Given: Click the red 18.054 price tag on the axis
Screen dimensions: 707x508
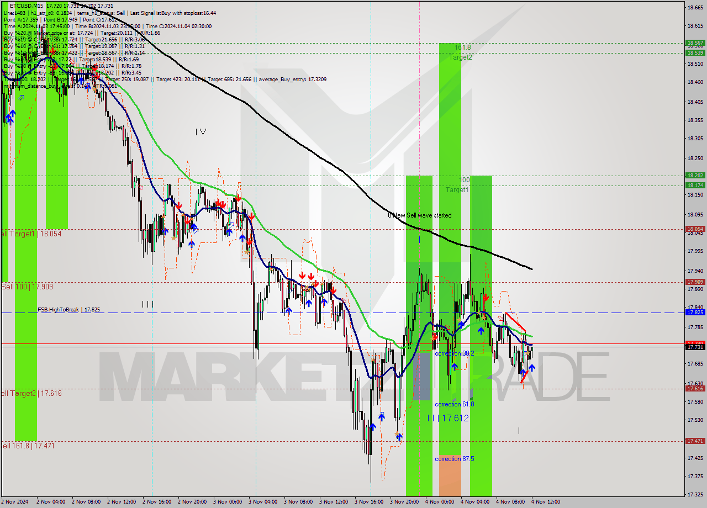Looking at the screenshot, I should 695,229.
